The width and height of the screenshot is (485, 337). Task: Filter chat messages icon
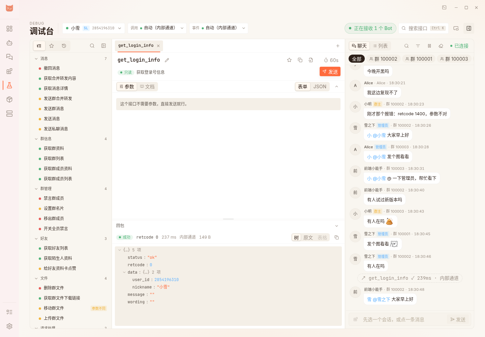click(x=418, y=46)
